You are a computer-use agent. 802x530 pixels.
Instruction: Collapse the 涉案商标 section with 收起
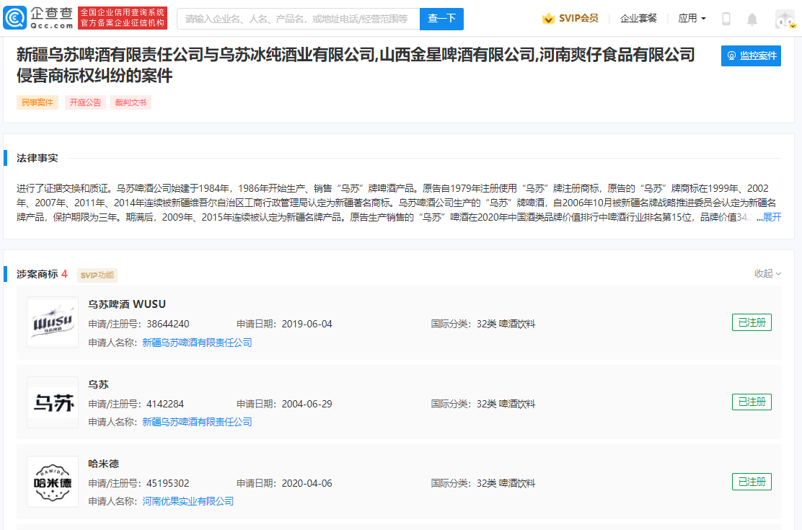pos(767,274)
